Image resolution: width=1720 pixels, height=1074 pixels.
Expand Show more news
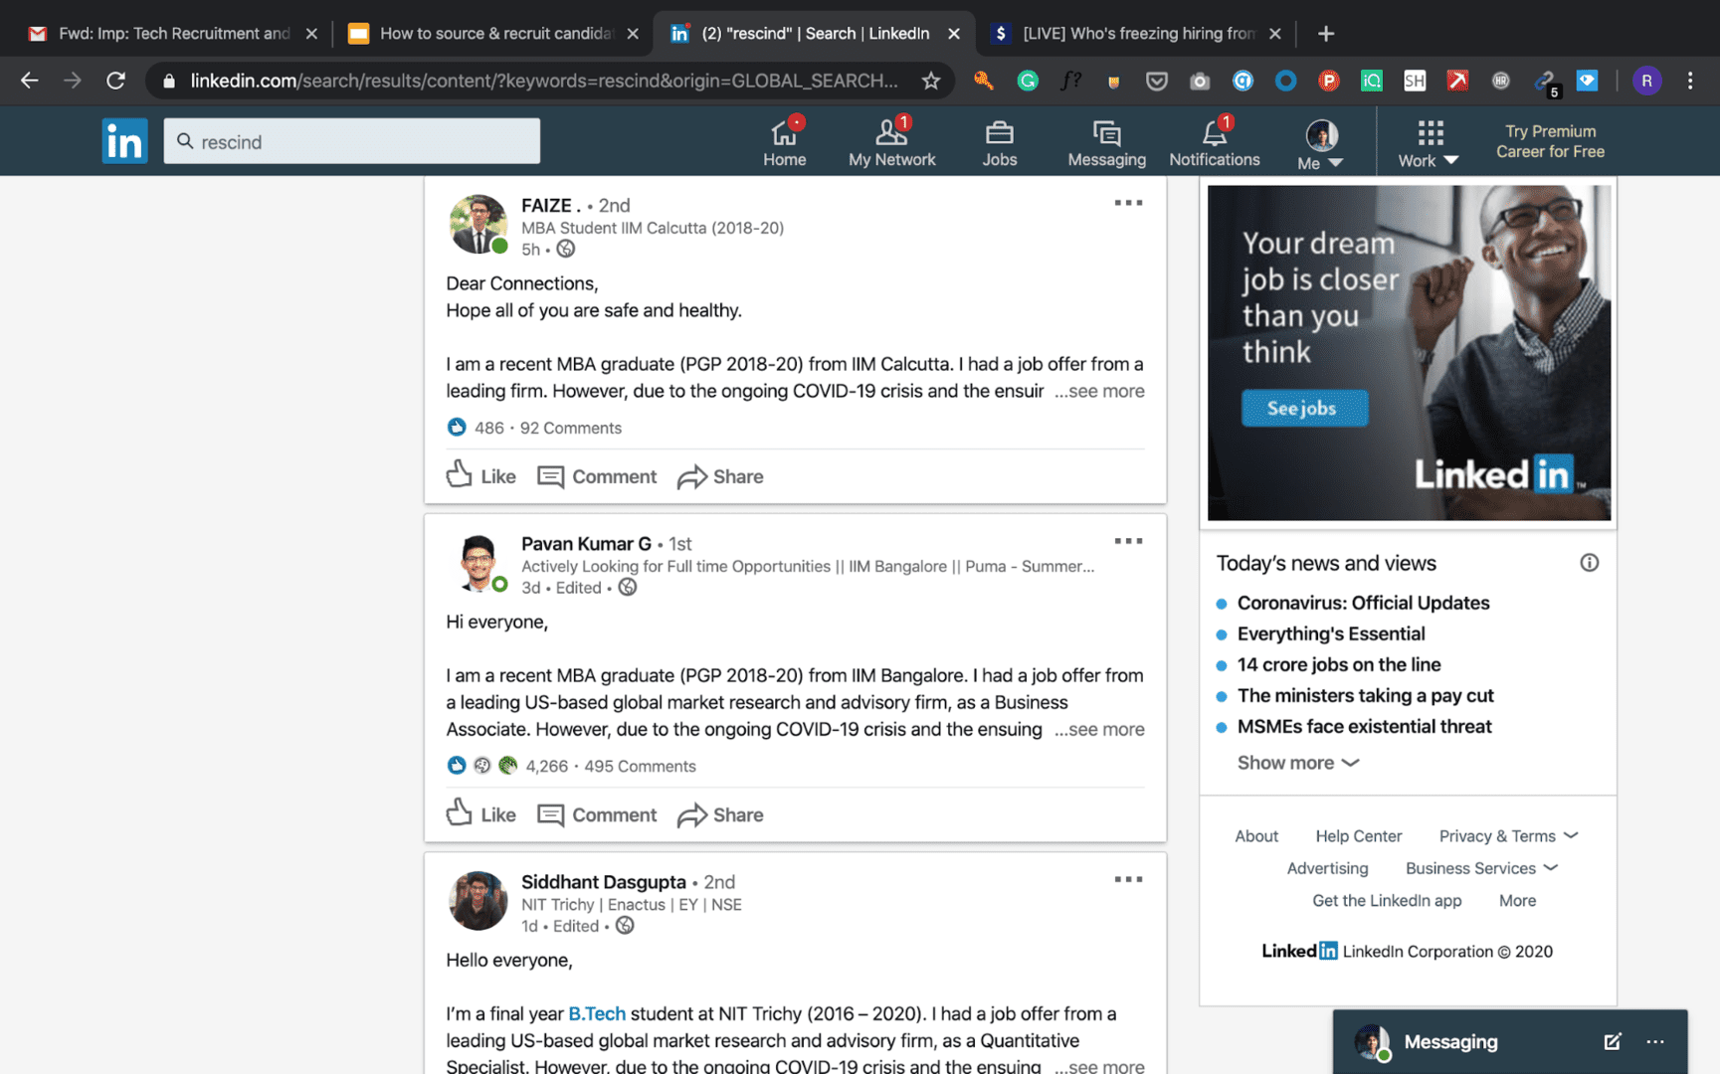click(x=1297, y=763)
